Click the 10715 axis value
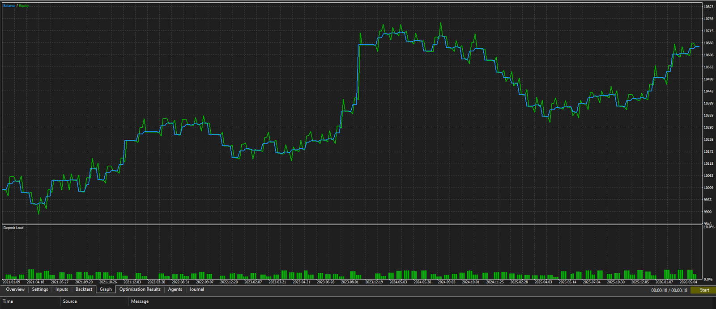Viewport: 716px width, 309px height. click(709, 31)
